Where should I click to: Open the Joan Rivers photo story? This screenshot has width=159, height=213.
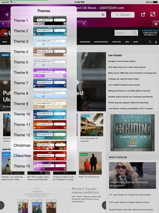132,175
